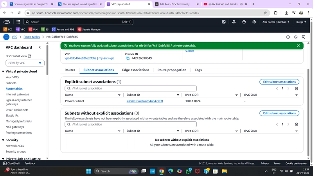Open the help question mark menu
Viewport: 313px width, 176px height.
click(x=244, y=22)
